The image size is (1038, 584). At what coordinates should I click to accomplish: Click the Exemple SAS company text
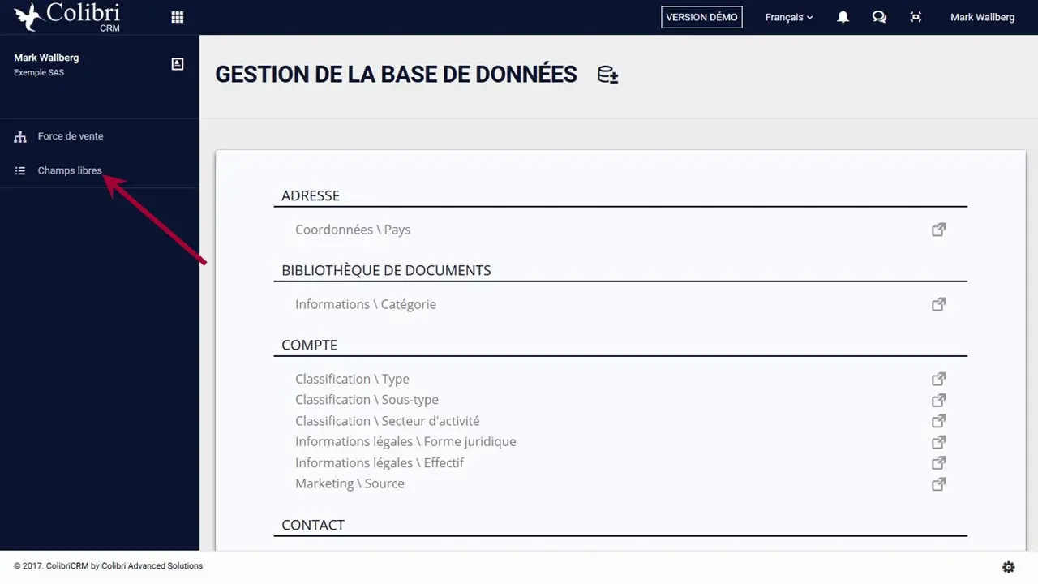[39, 73]
